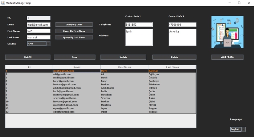Click the Dilmen last name cell

pyautogui.click(x=172, y=88)
